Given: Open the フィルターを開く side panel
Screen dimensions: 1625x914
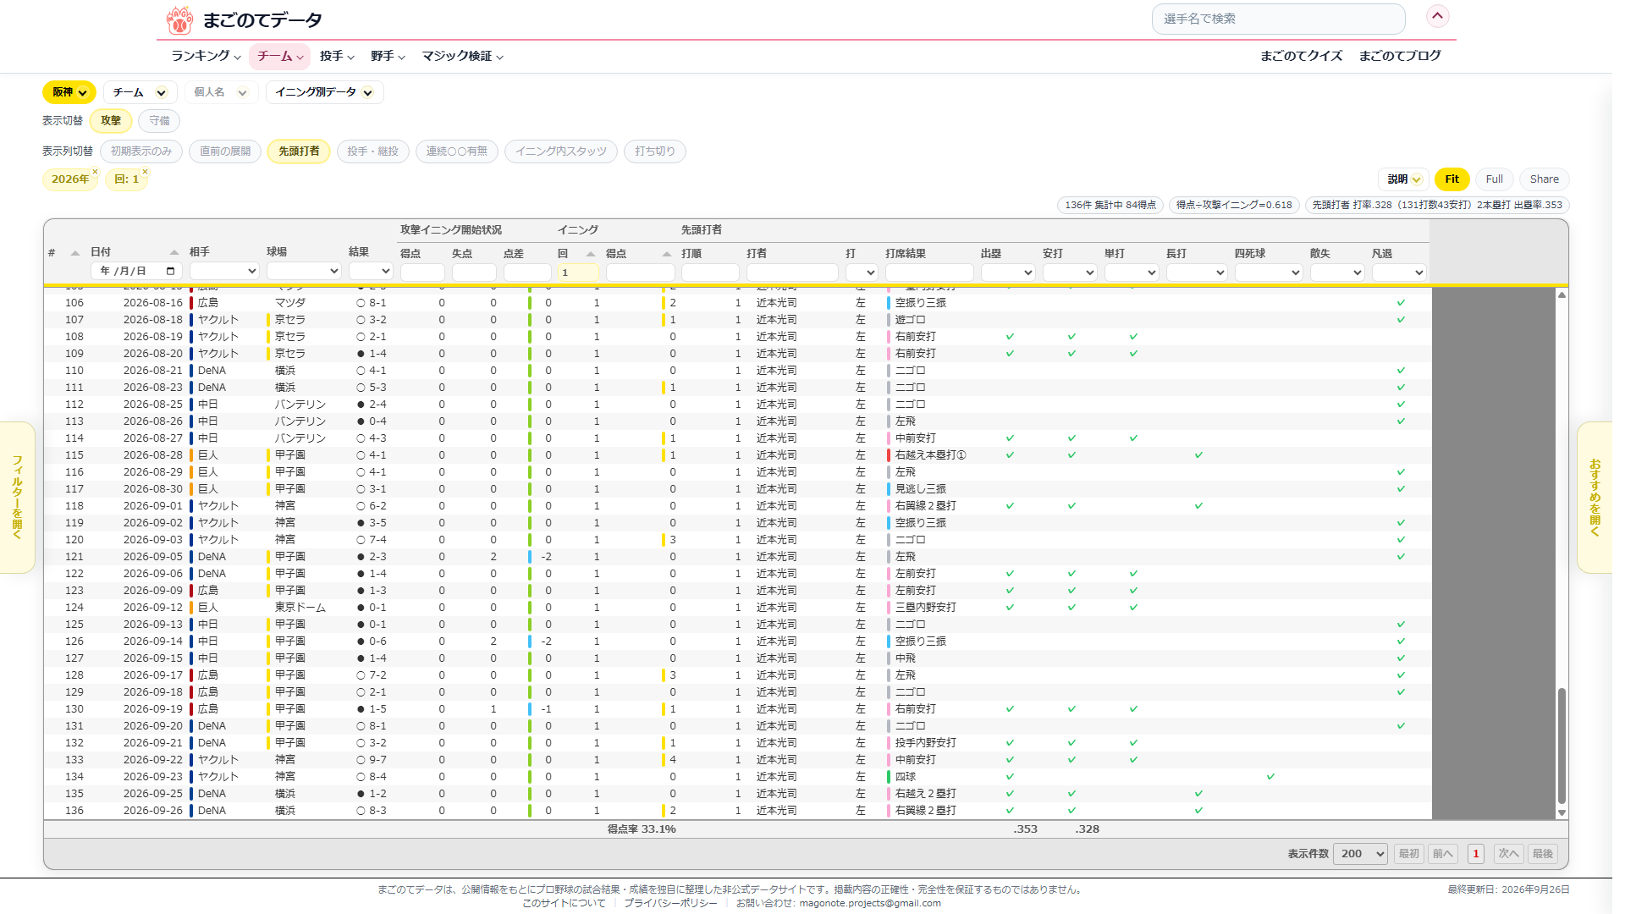Looking at the screenshot, I should coord(17,498).
